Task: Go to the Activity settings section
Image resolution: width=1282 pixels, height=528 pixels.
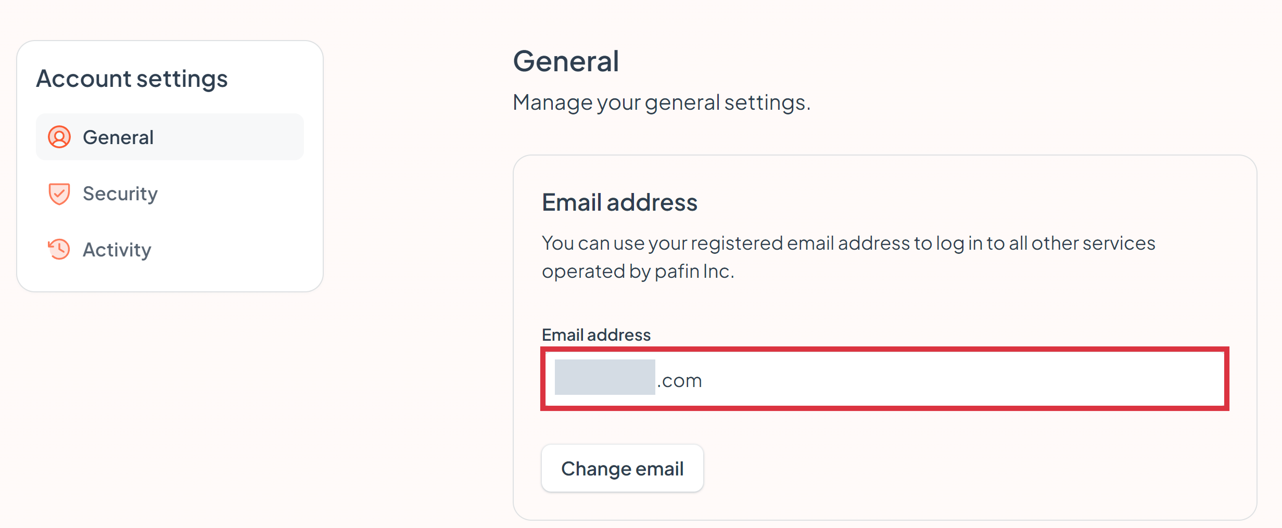Action: tap(170, 250)
